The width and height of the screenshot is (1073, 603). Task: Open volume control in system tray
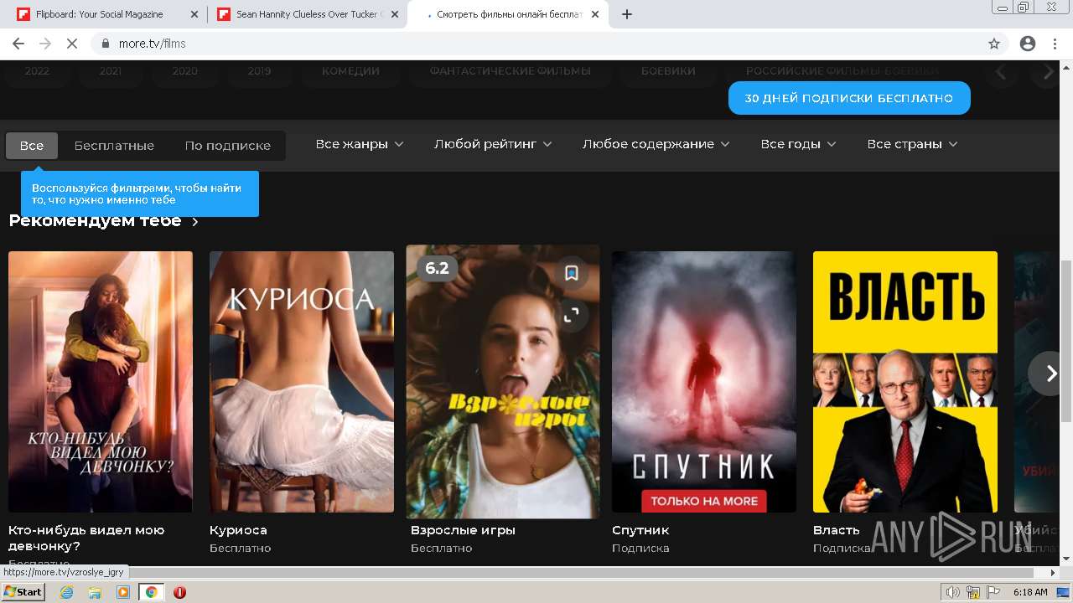point(952,592)
